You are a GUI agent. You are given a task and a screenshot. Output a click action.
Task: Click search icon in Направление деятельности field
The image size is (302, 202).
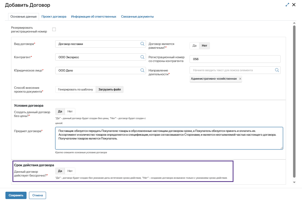coord(277,70)
